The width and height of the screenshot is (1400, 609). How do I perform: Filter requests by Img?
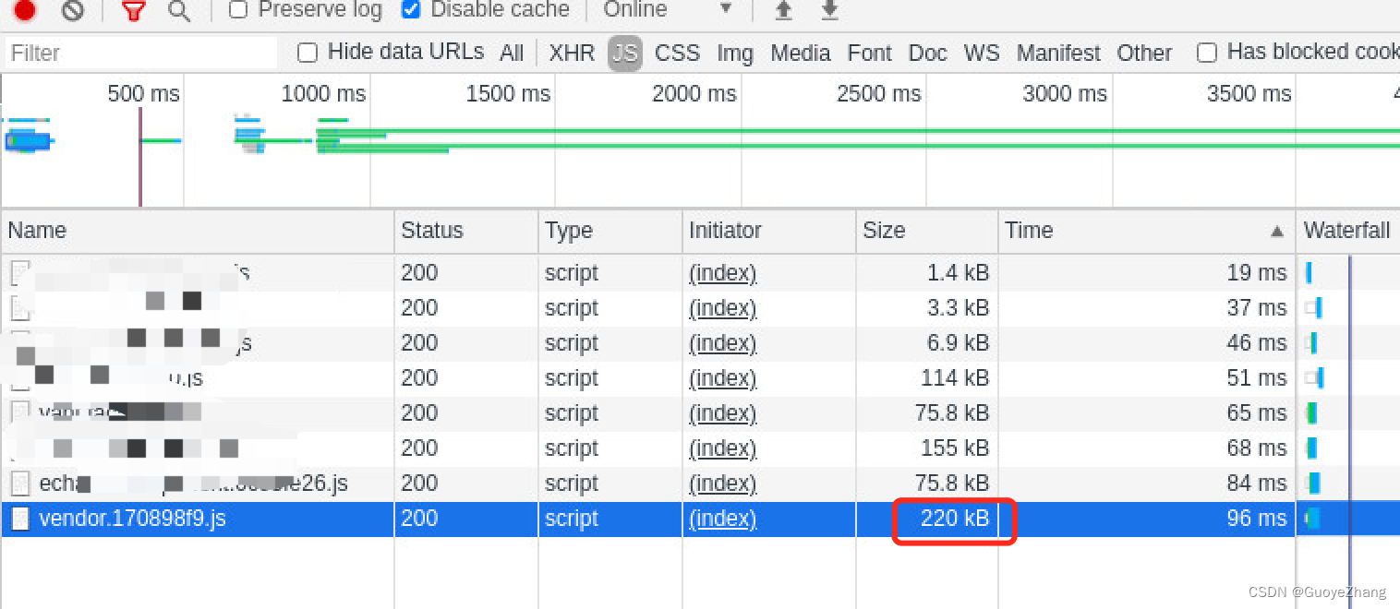pyautogui.click(x=735, y=54)
